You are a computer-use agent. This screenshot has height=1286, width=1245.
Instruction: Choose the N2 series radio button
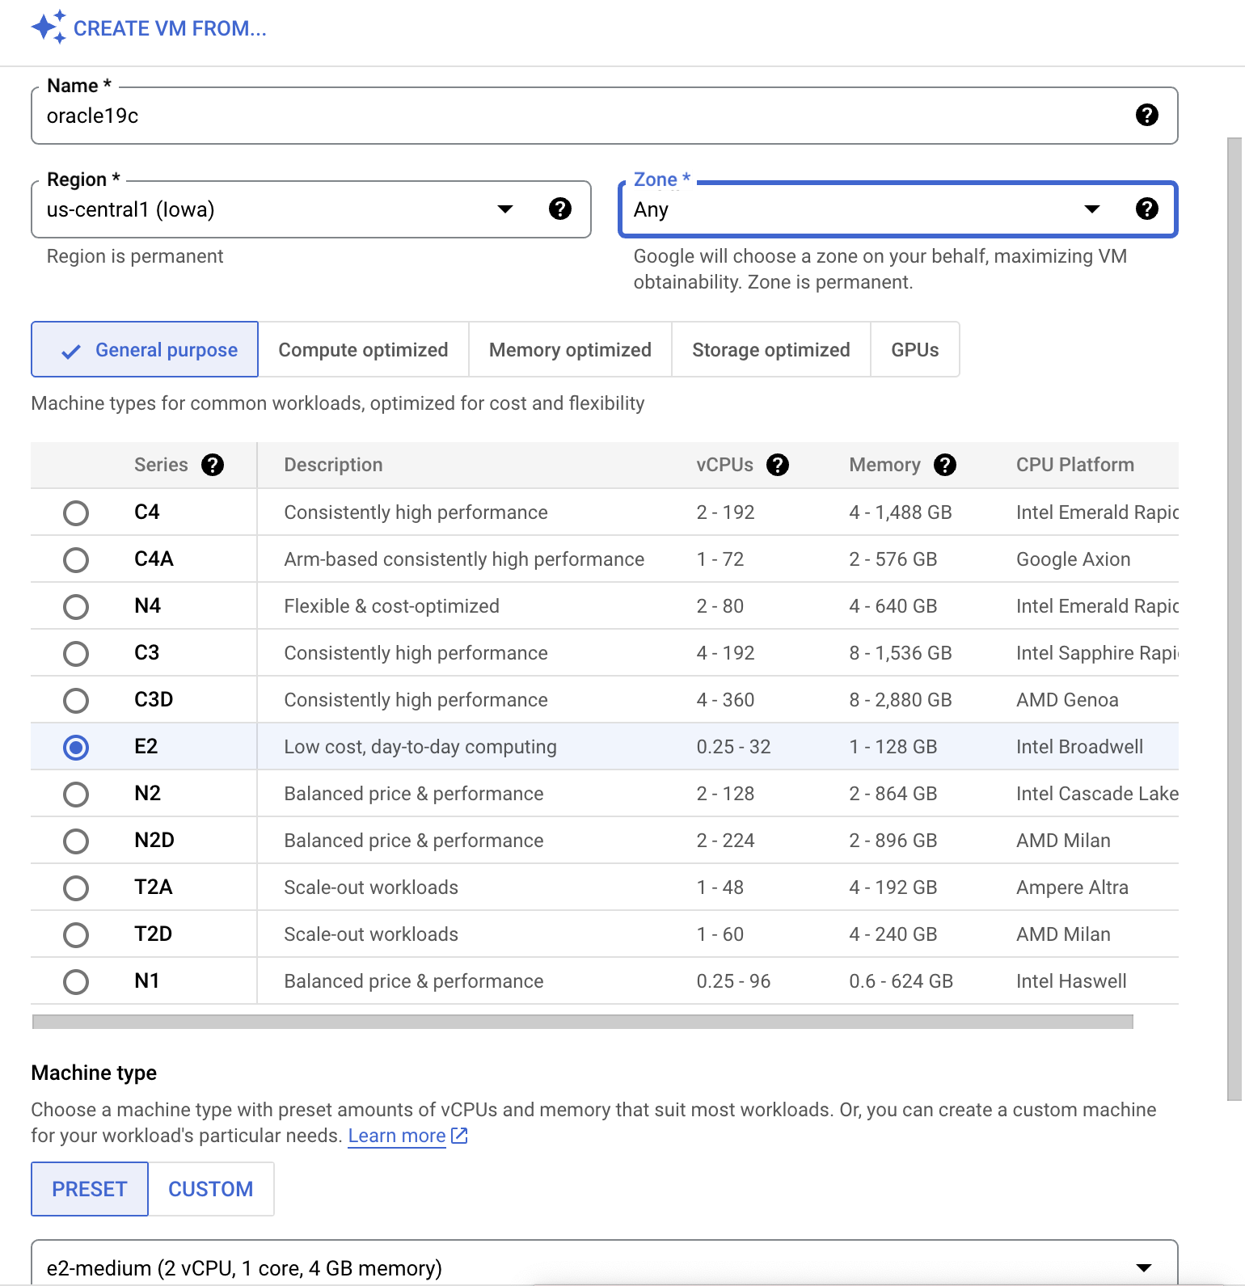click(x=76, y=795)
